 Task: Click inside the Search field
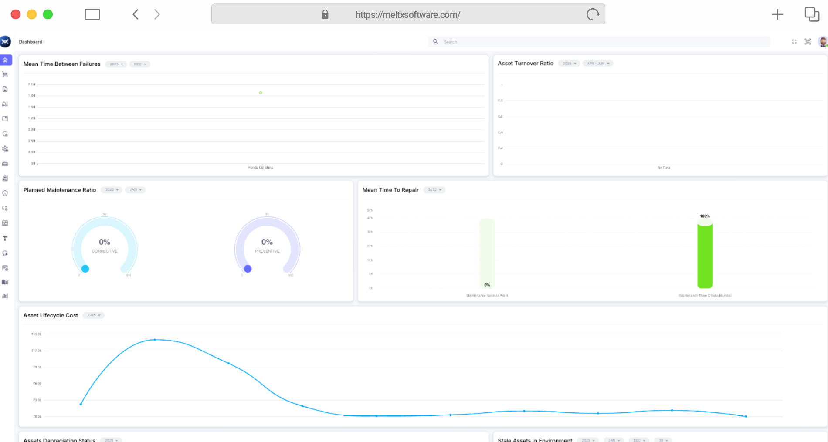tap(601, 42)
